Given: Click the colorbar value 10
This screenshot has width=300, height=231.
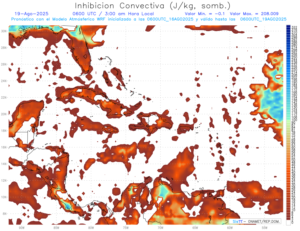Looking at the screenshot, I should tap(293, 210).
